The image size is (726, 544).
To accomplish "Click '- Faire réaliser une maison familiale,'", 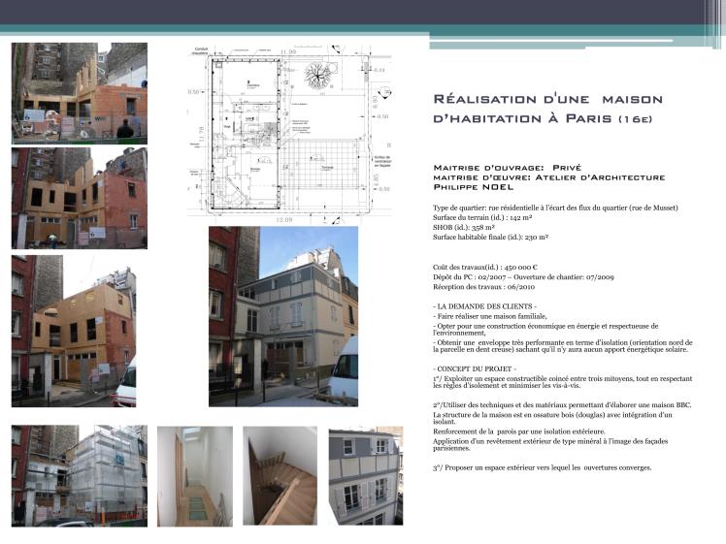I will point(490,316).
